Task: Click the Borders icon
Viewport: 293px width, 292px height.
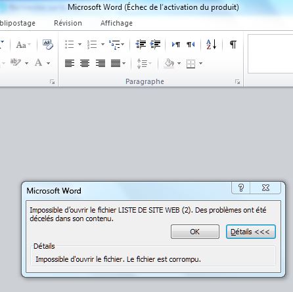Action: [x=191, y=64]
